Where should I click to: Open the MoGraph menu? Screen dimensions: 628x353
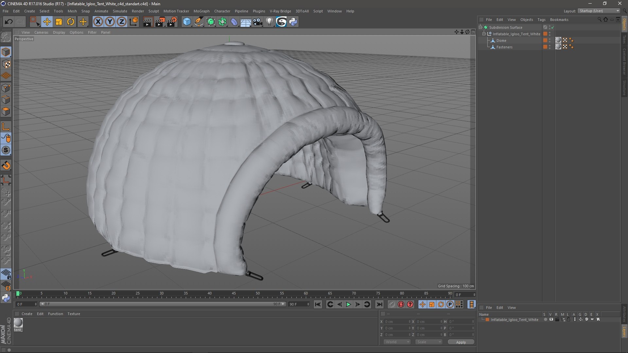tap(201, 11)
